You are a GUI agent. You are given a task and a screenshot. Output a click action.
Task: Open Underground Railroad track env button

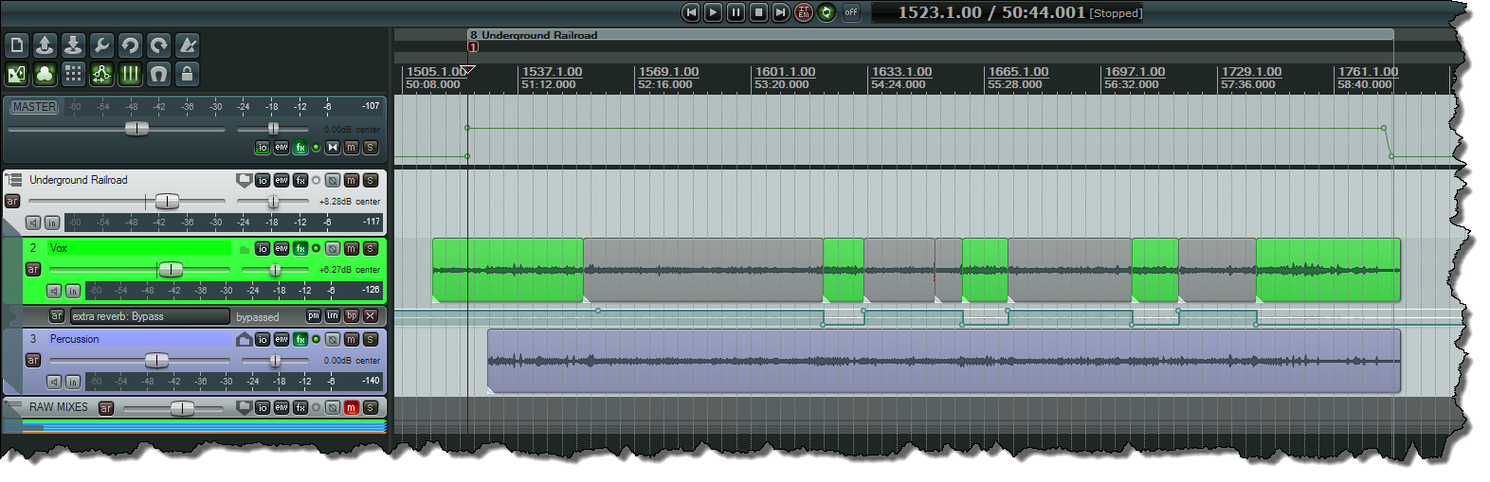282,180
